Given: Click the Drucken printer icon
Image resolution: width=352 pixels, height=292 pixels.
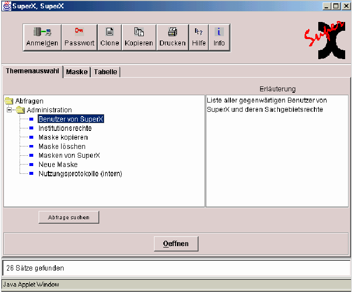Looking at the screenshot, I should pyautogui.click(x=173, y=32).
